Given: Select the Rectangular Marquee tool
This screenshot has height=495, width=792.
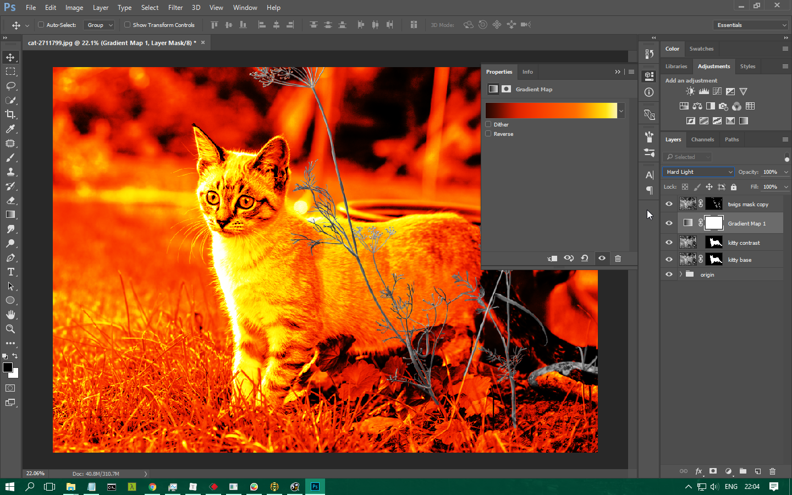Looking at the screenshot, I should [x=10, y=71].
